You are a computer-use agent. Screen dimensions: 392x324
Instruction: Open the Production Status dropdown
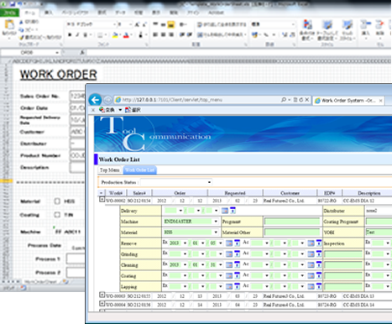pos(176,182)
